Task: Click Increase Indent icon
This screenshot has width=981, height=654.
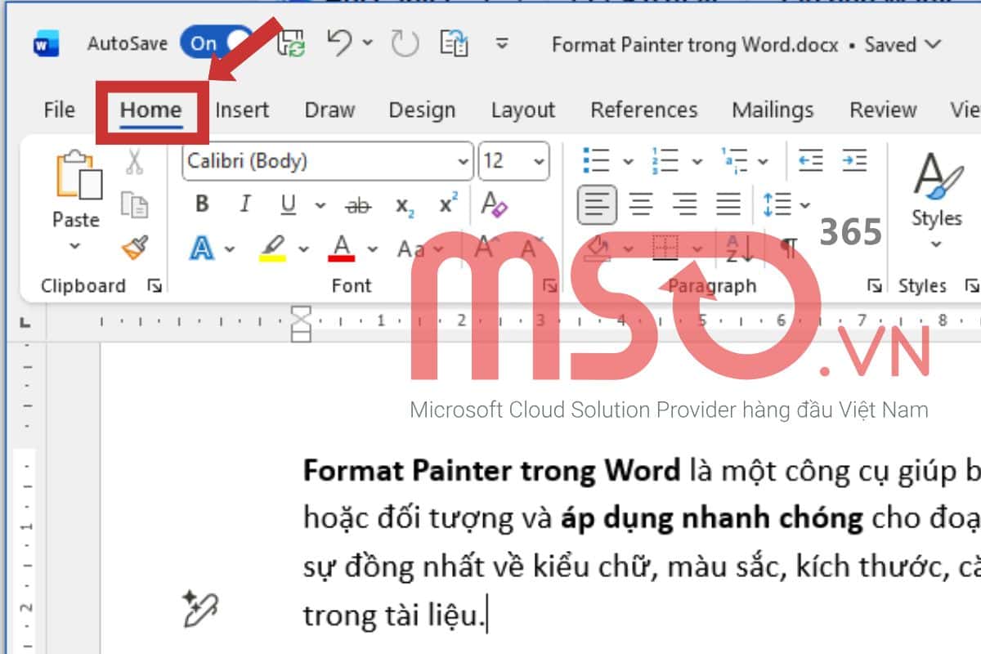Action: tap(854, 160)
